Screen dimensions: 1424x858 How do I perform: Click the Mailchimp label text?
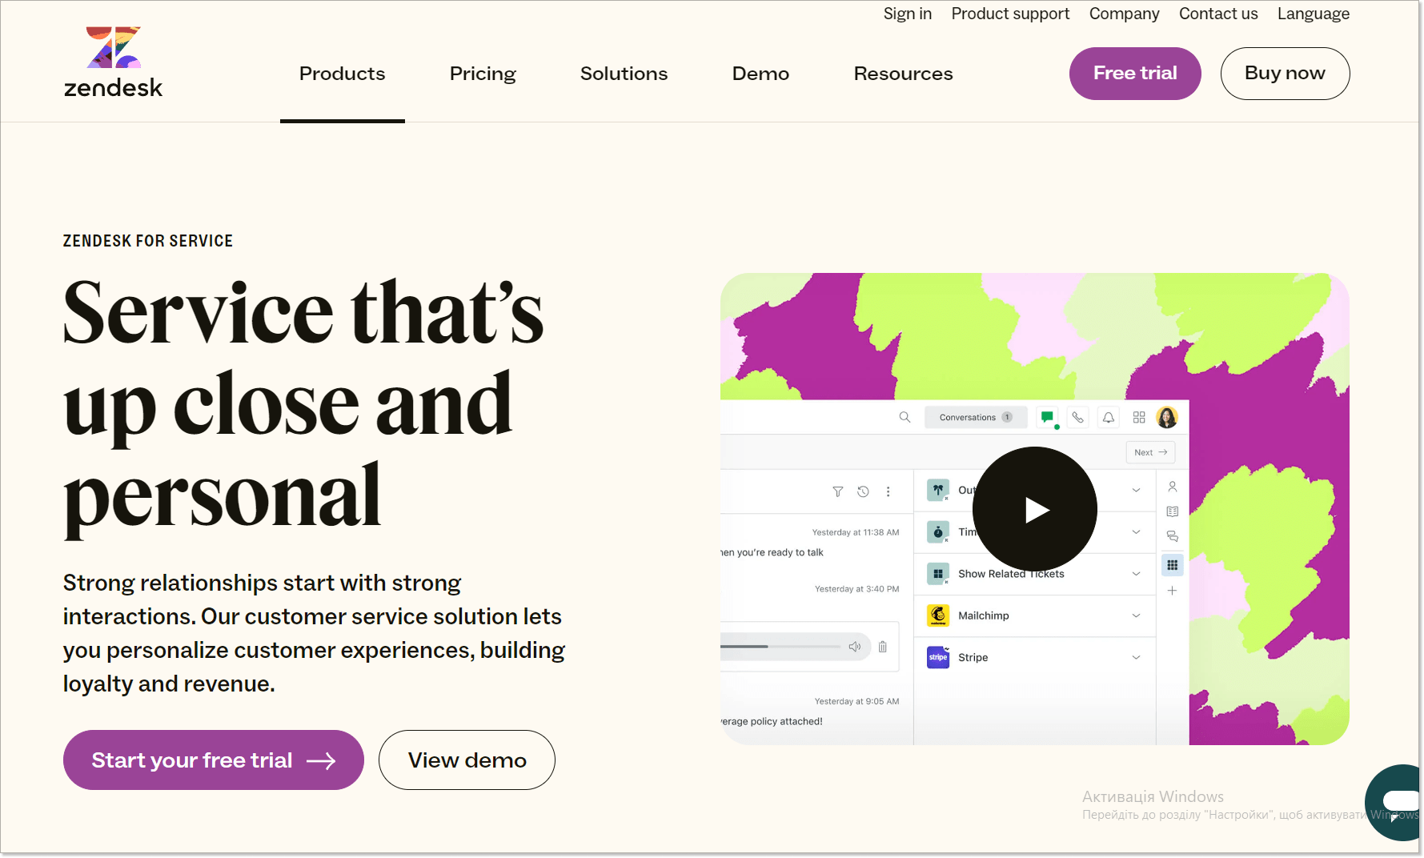coord(983,615)
